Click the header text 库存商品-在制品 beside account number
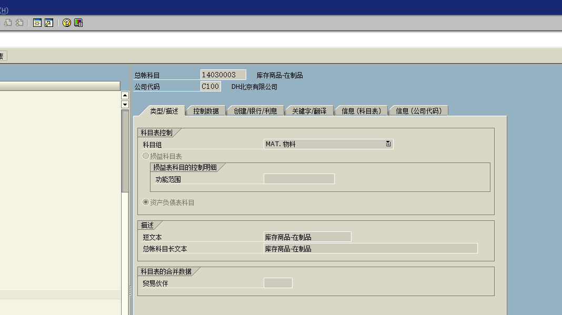This screenshot has height=315, width=562. point(279,75)
